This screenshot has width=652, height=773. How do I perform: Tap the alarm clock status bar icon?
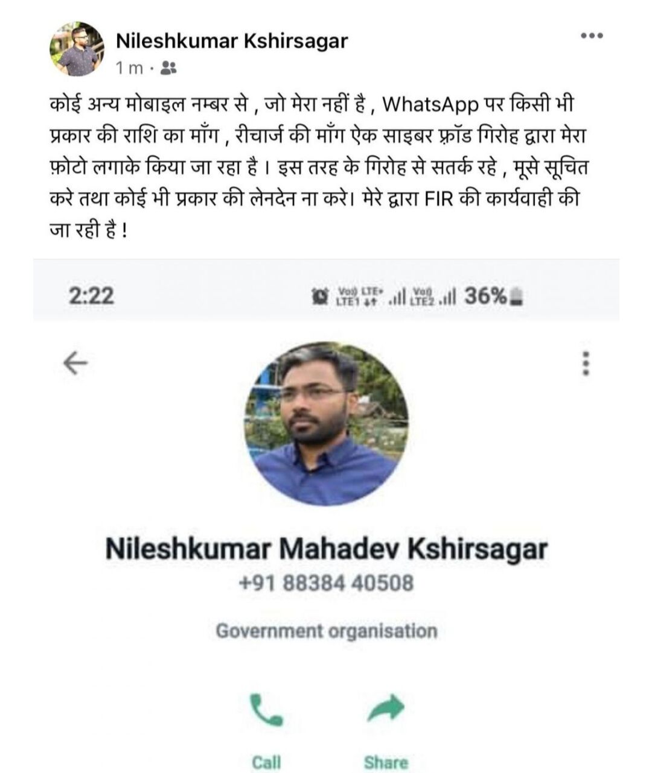pyautogui.click(x=319, y=296)
